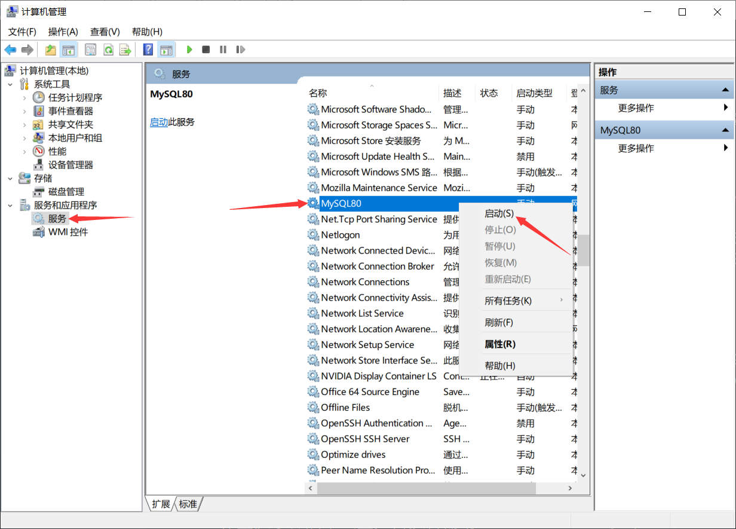
Task: Collapse the 系统工具 tree node
Action: click(x=10, y=84)
